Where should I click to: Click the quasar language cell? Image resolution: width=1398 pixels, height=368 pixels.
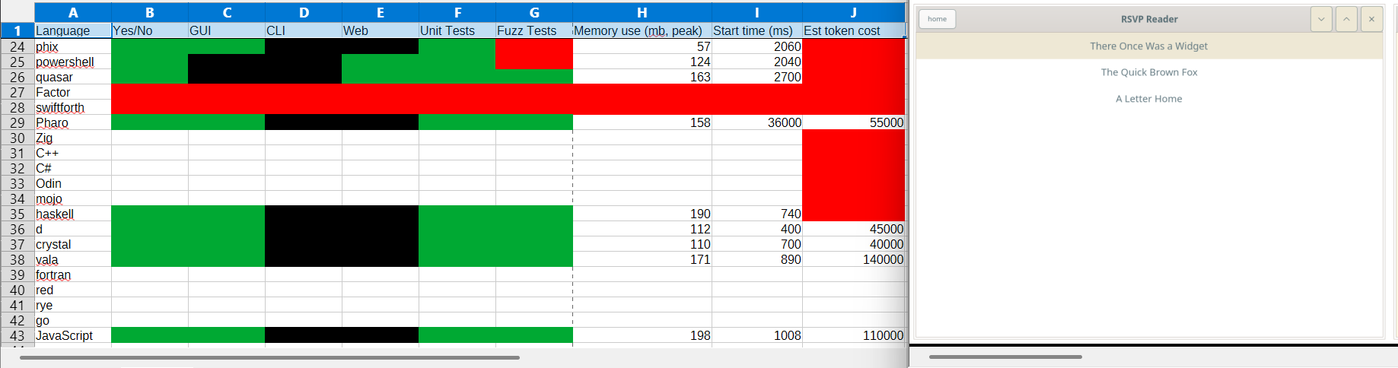[73, 77]
